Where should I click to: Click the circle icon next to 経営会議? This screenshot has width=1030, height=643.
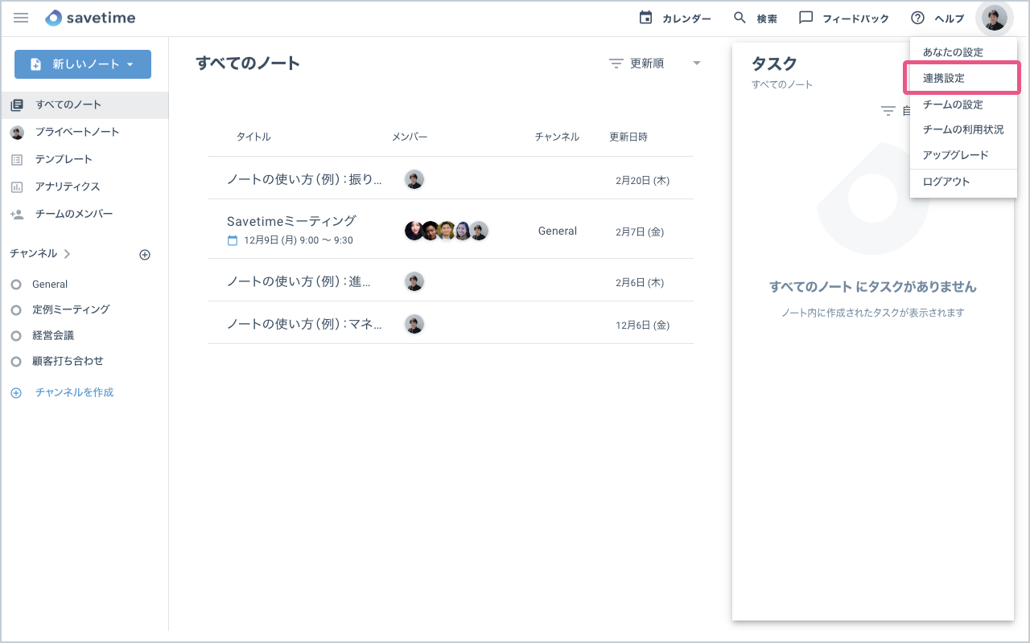(x=16, y=336)
